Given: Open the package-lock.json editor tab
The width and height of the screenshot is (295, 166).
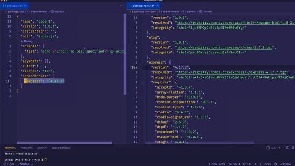Looking at the screenshot, I should (x=143, y=6).
